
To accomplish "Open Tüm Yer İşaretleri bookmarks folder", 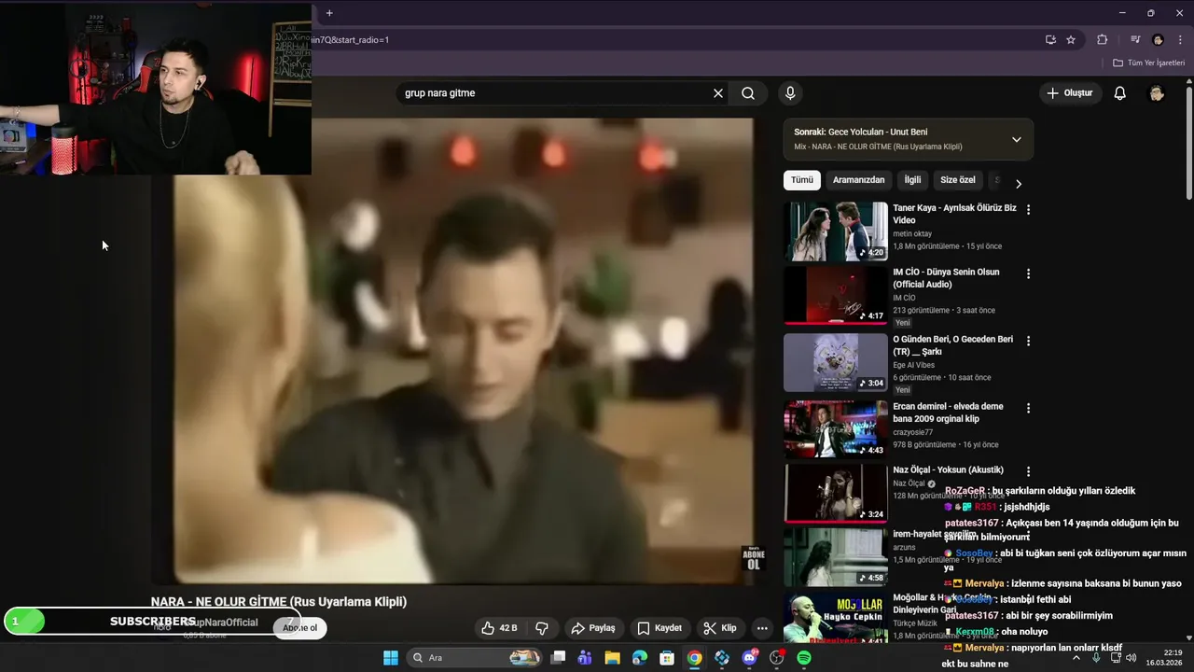I will click(1148, 63).
